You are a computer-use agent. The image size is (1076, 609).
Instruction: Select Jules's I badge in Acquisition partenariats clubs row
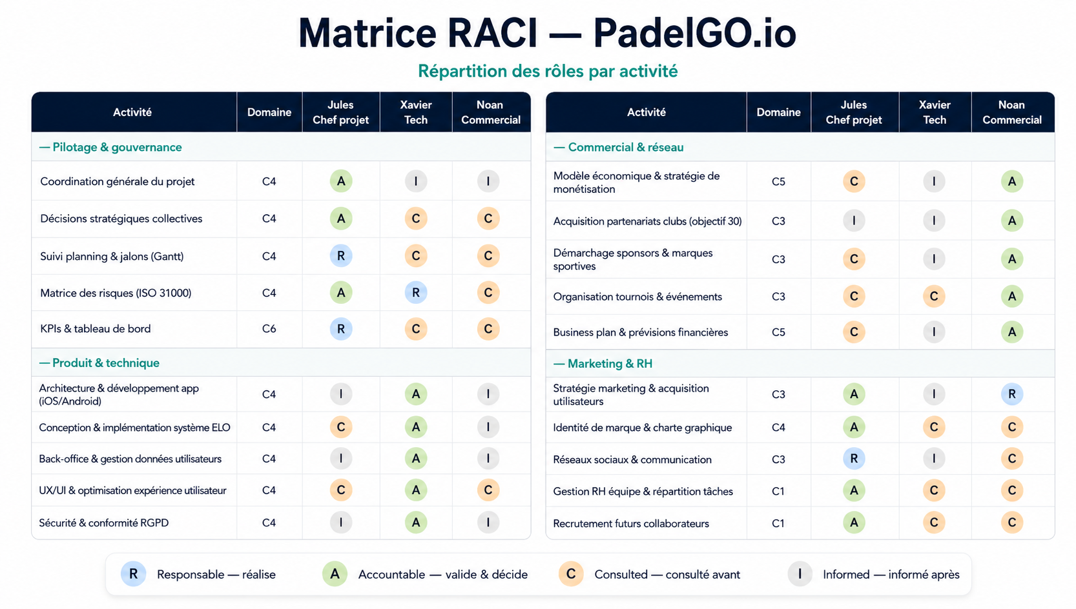point(854,221)
